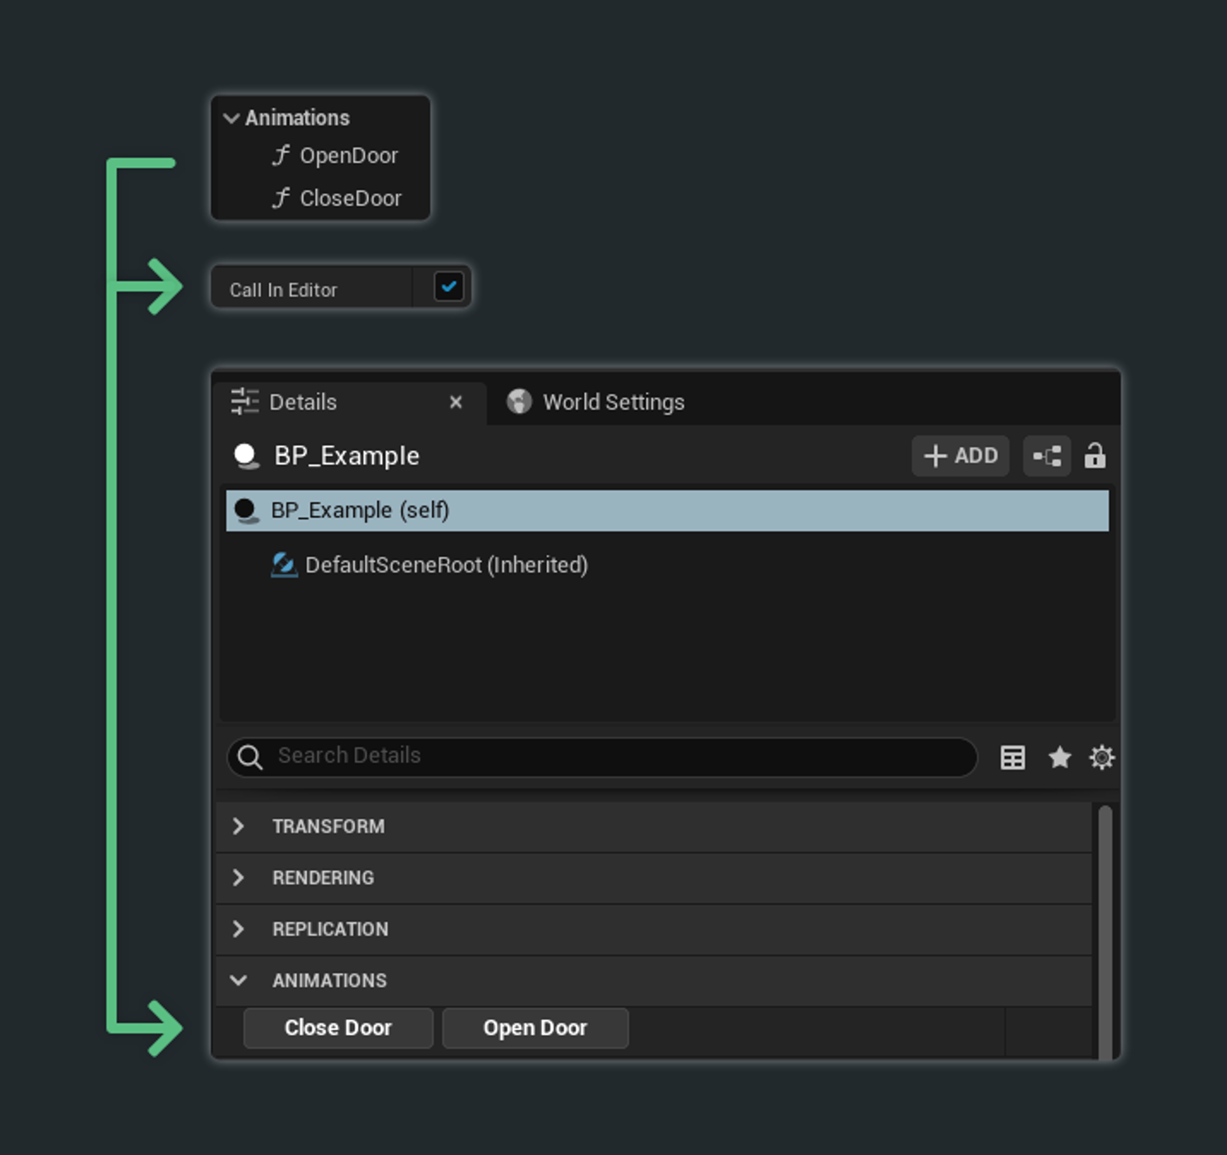Click the BP_Example actor sphere icon
The width and height of the screenshot is (1227, 1155).
(246, 457)
